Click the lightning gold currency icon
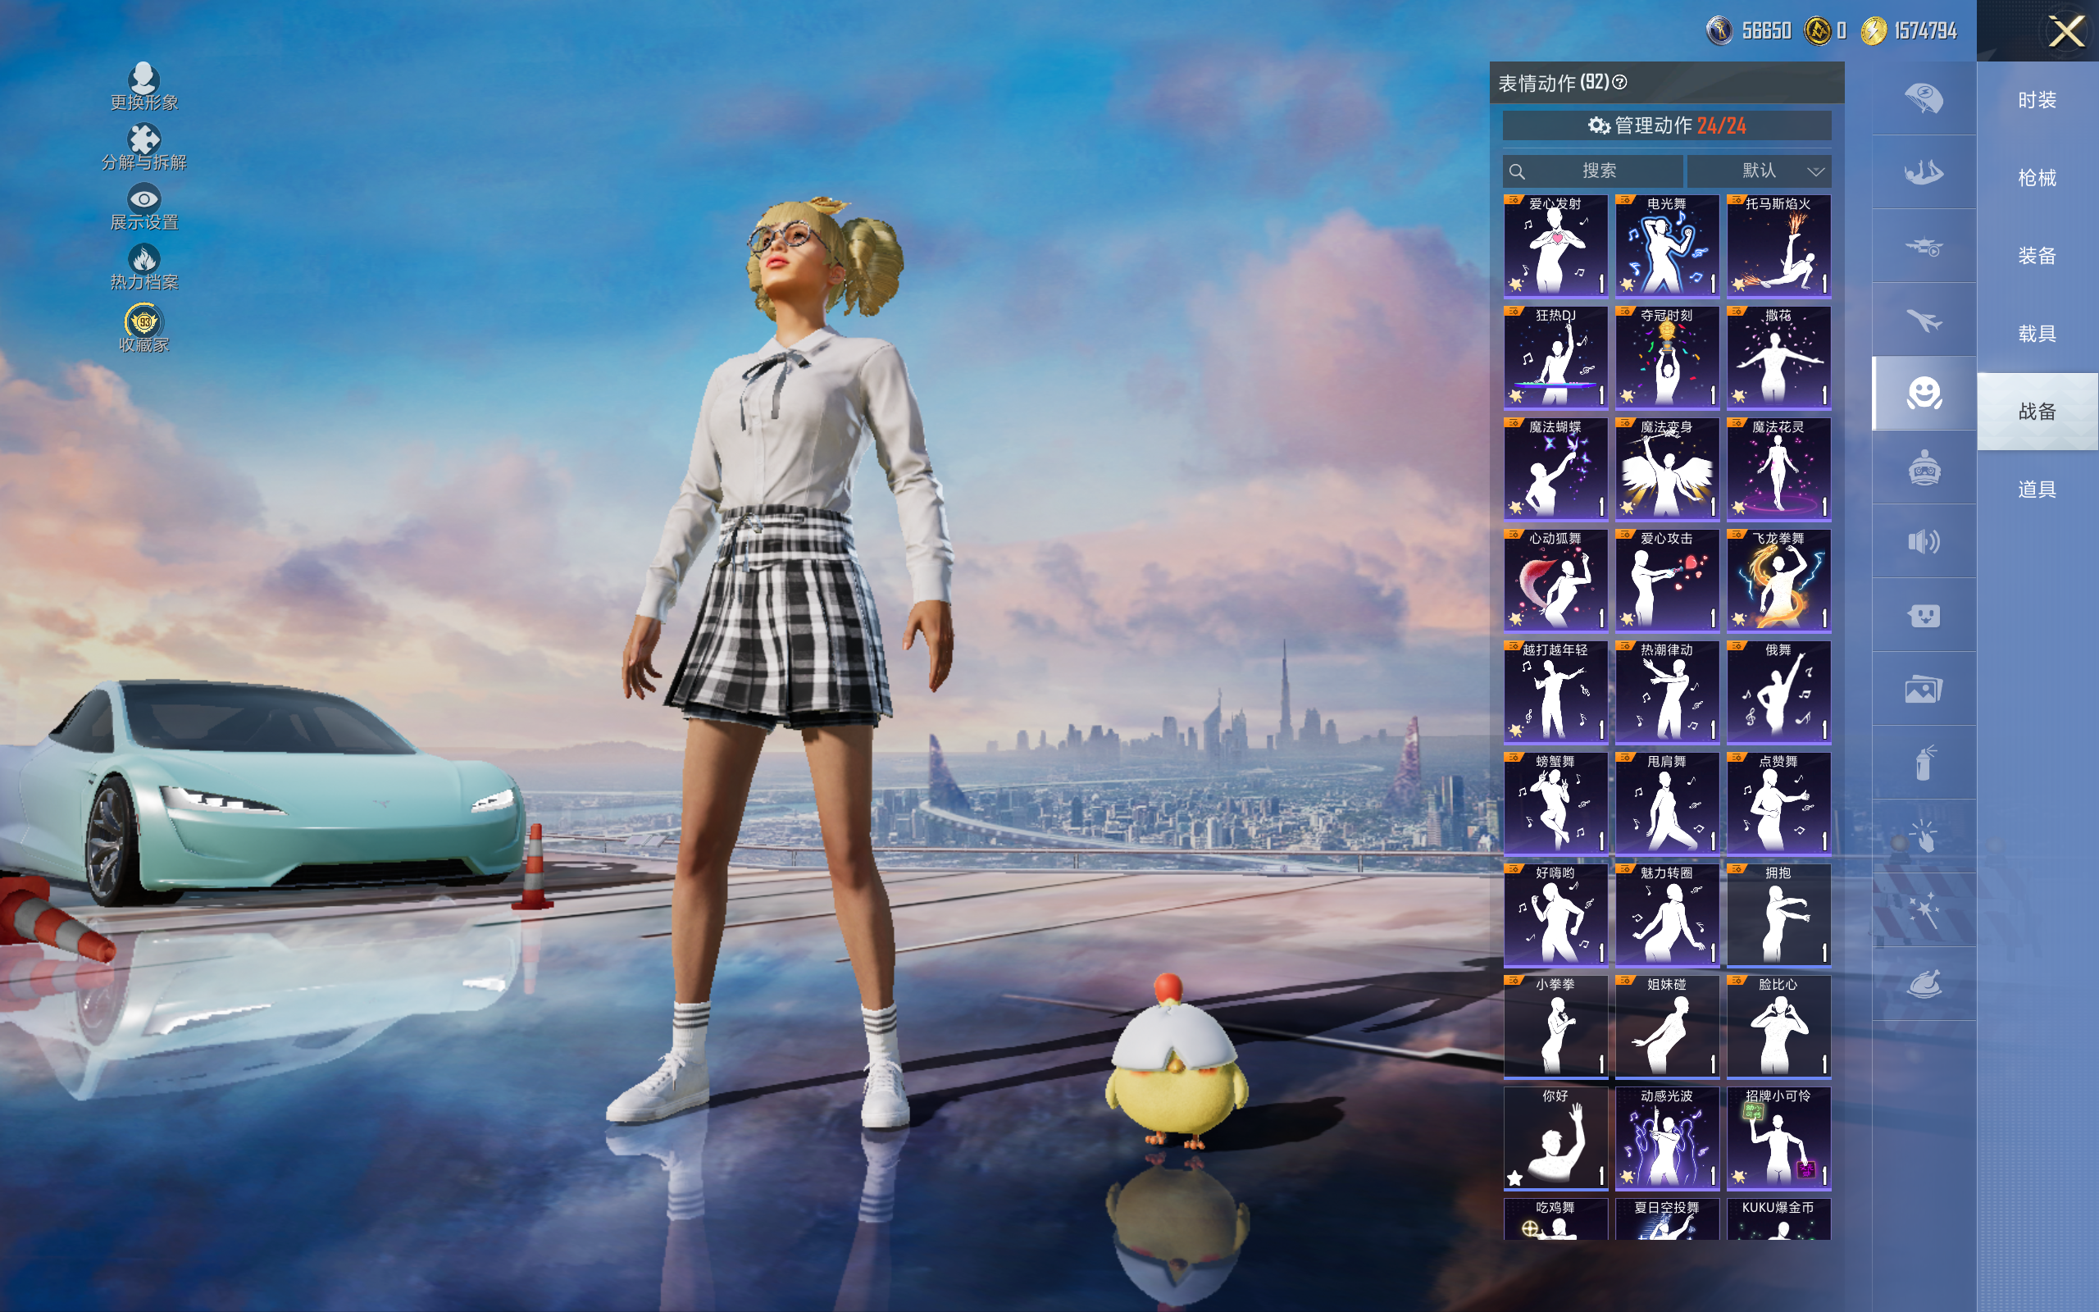Image resolution: width=2099 pixels, height=1312 pixels. coord(1874,30)
